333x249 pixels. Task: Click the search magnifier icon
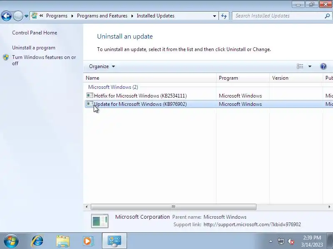[x=327, y=16]
